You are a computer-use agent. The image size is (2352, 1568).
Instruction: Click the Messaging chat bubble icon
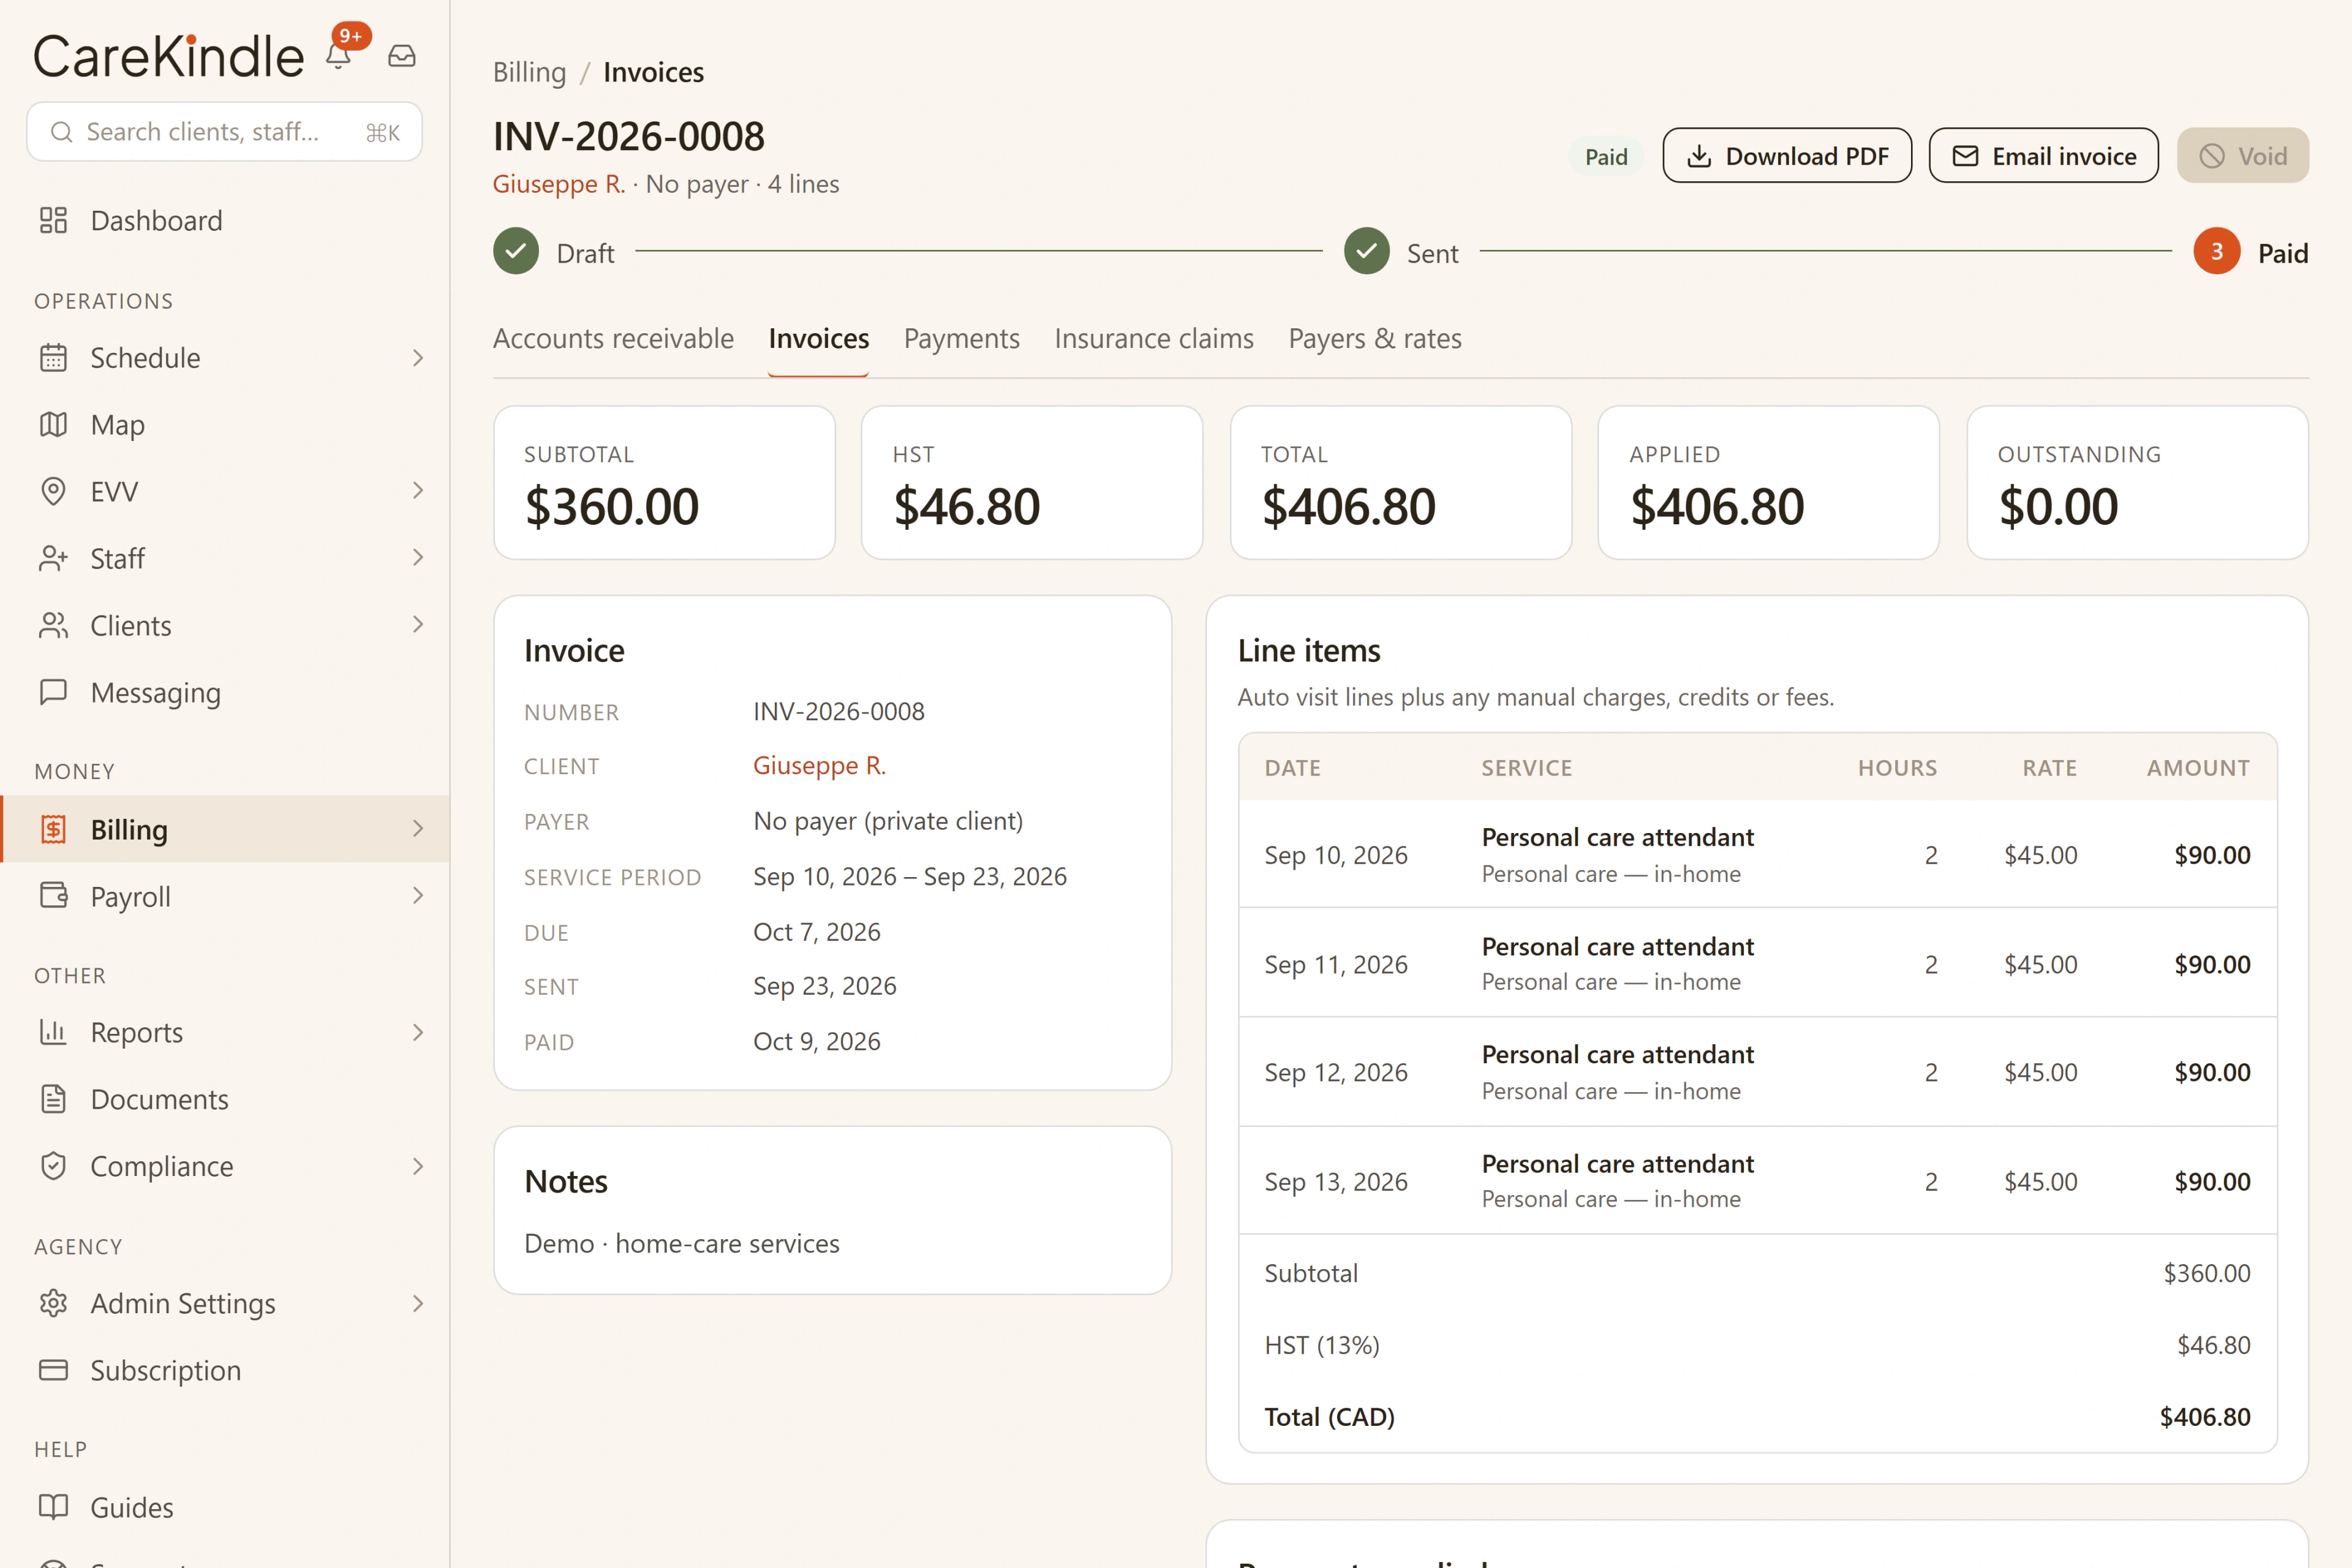point(53,692)
